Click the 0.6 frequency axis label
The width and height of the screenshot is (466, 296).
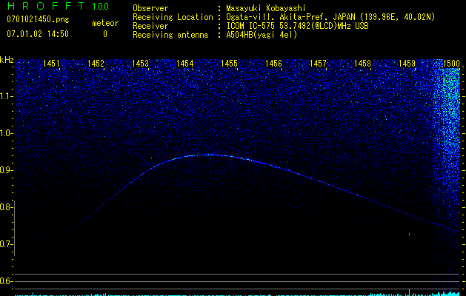[x=7, y=281]
